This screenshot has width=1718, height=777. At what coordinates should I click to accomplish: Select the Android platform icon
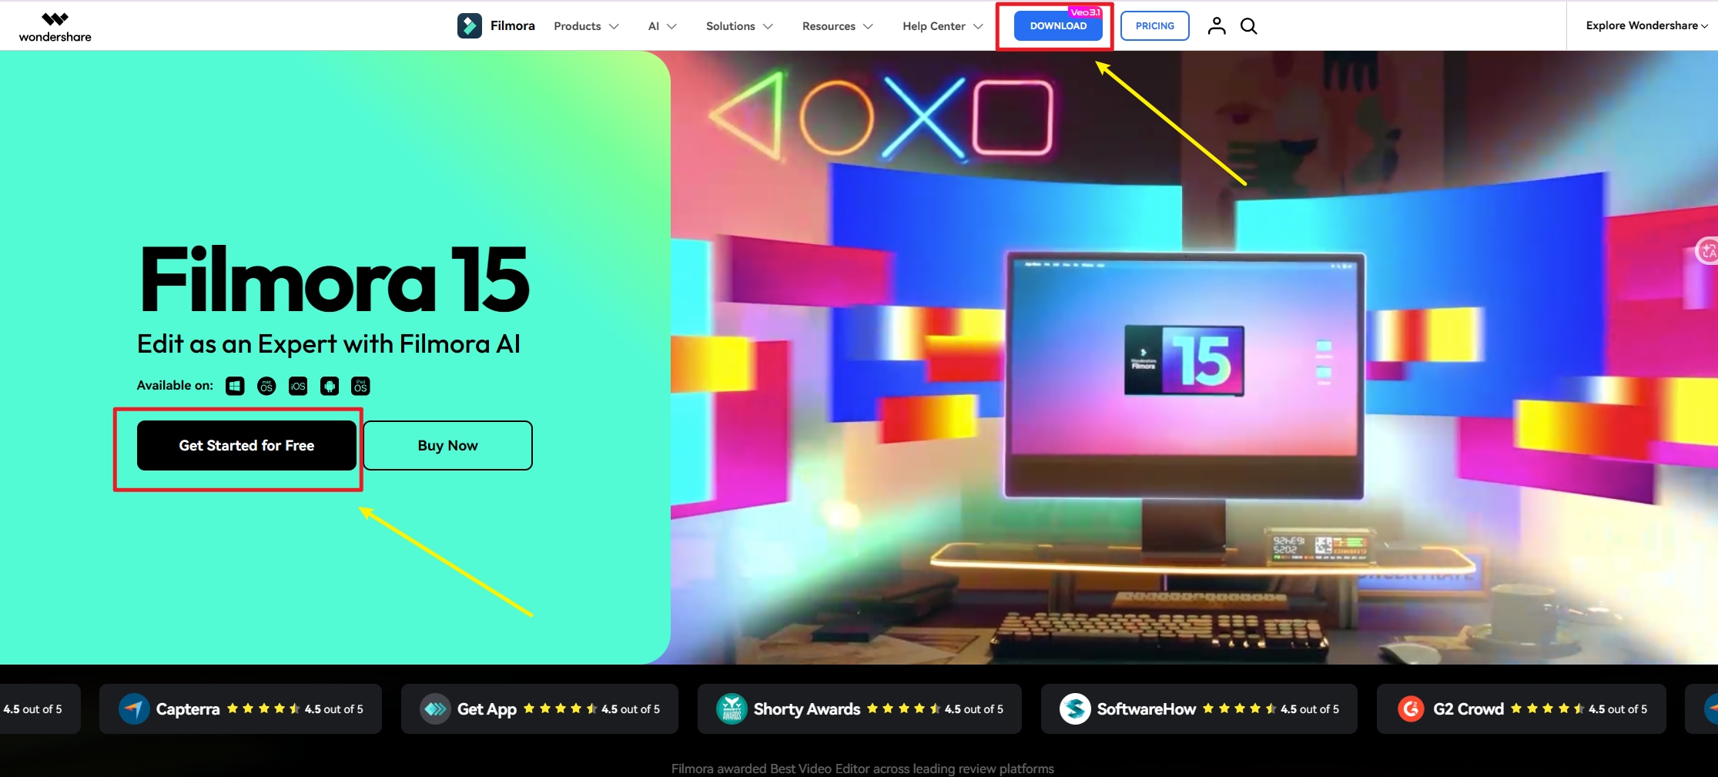[x=330, y=386]
